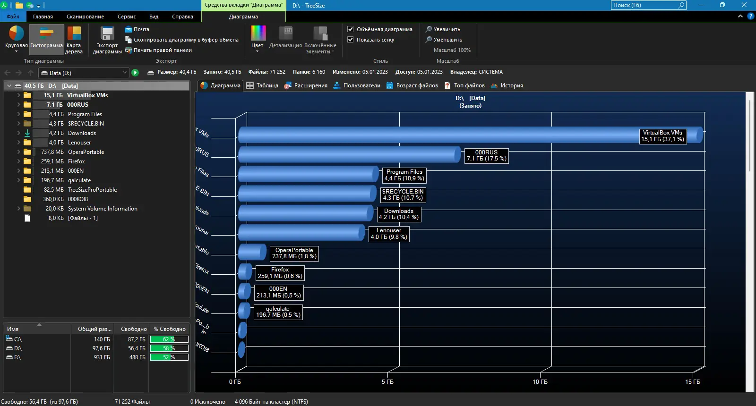The width and height of the screenshot is (756, 406).
Task: Switch to the Таблица view tab
Action: tap(262, 85)
